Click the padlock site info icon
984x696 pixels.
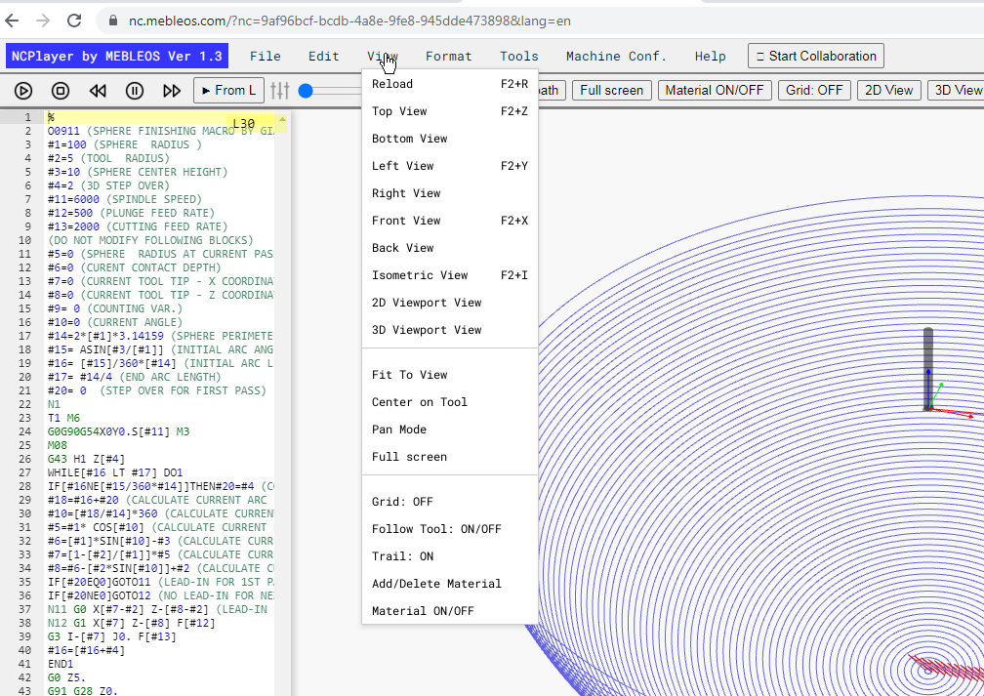point(113,20)
